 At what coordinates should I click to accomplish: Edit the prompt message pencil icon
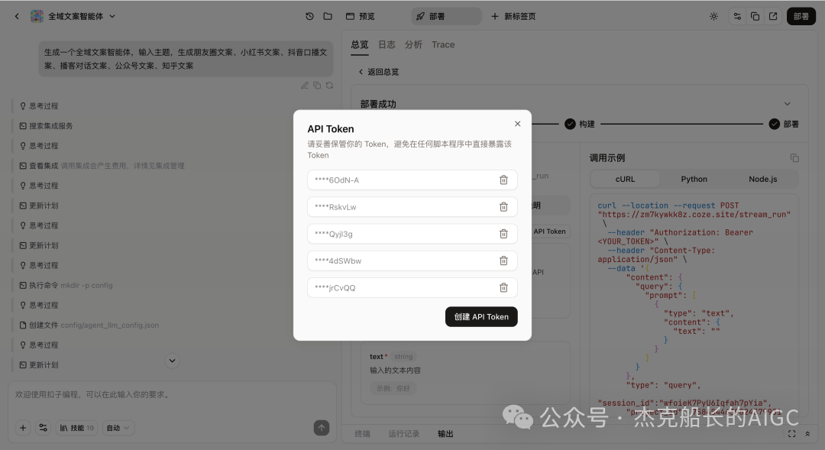coord(305,86)
